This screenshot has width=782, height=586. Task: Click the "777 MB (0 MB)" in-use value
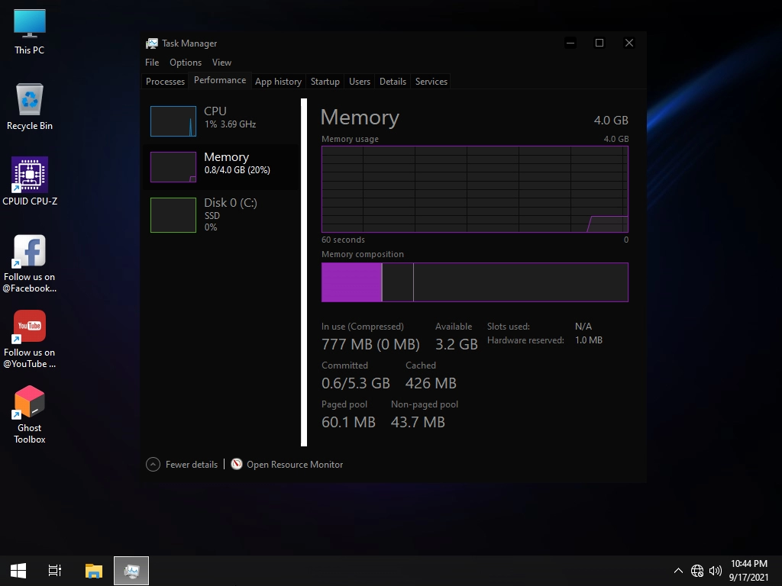coord(370,344)
